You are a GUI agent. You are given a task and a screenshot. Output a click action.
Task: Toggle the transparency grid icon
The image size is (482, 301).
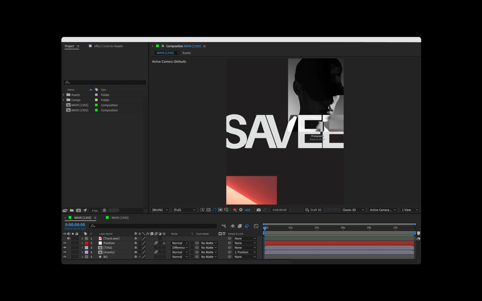tap(208, 210)
